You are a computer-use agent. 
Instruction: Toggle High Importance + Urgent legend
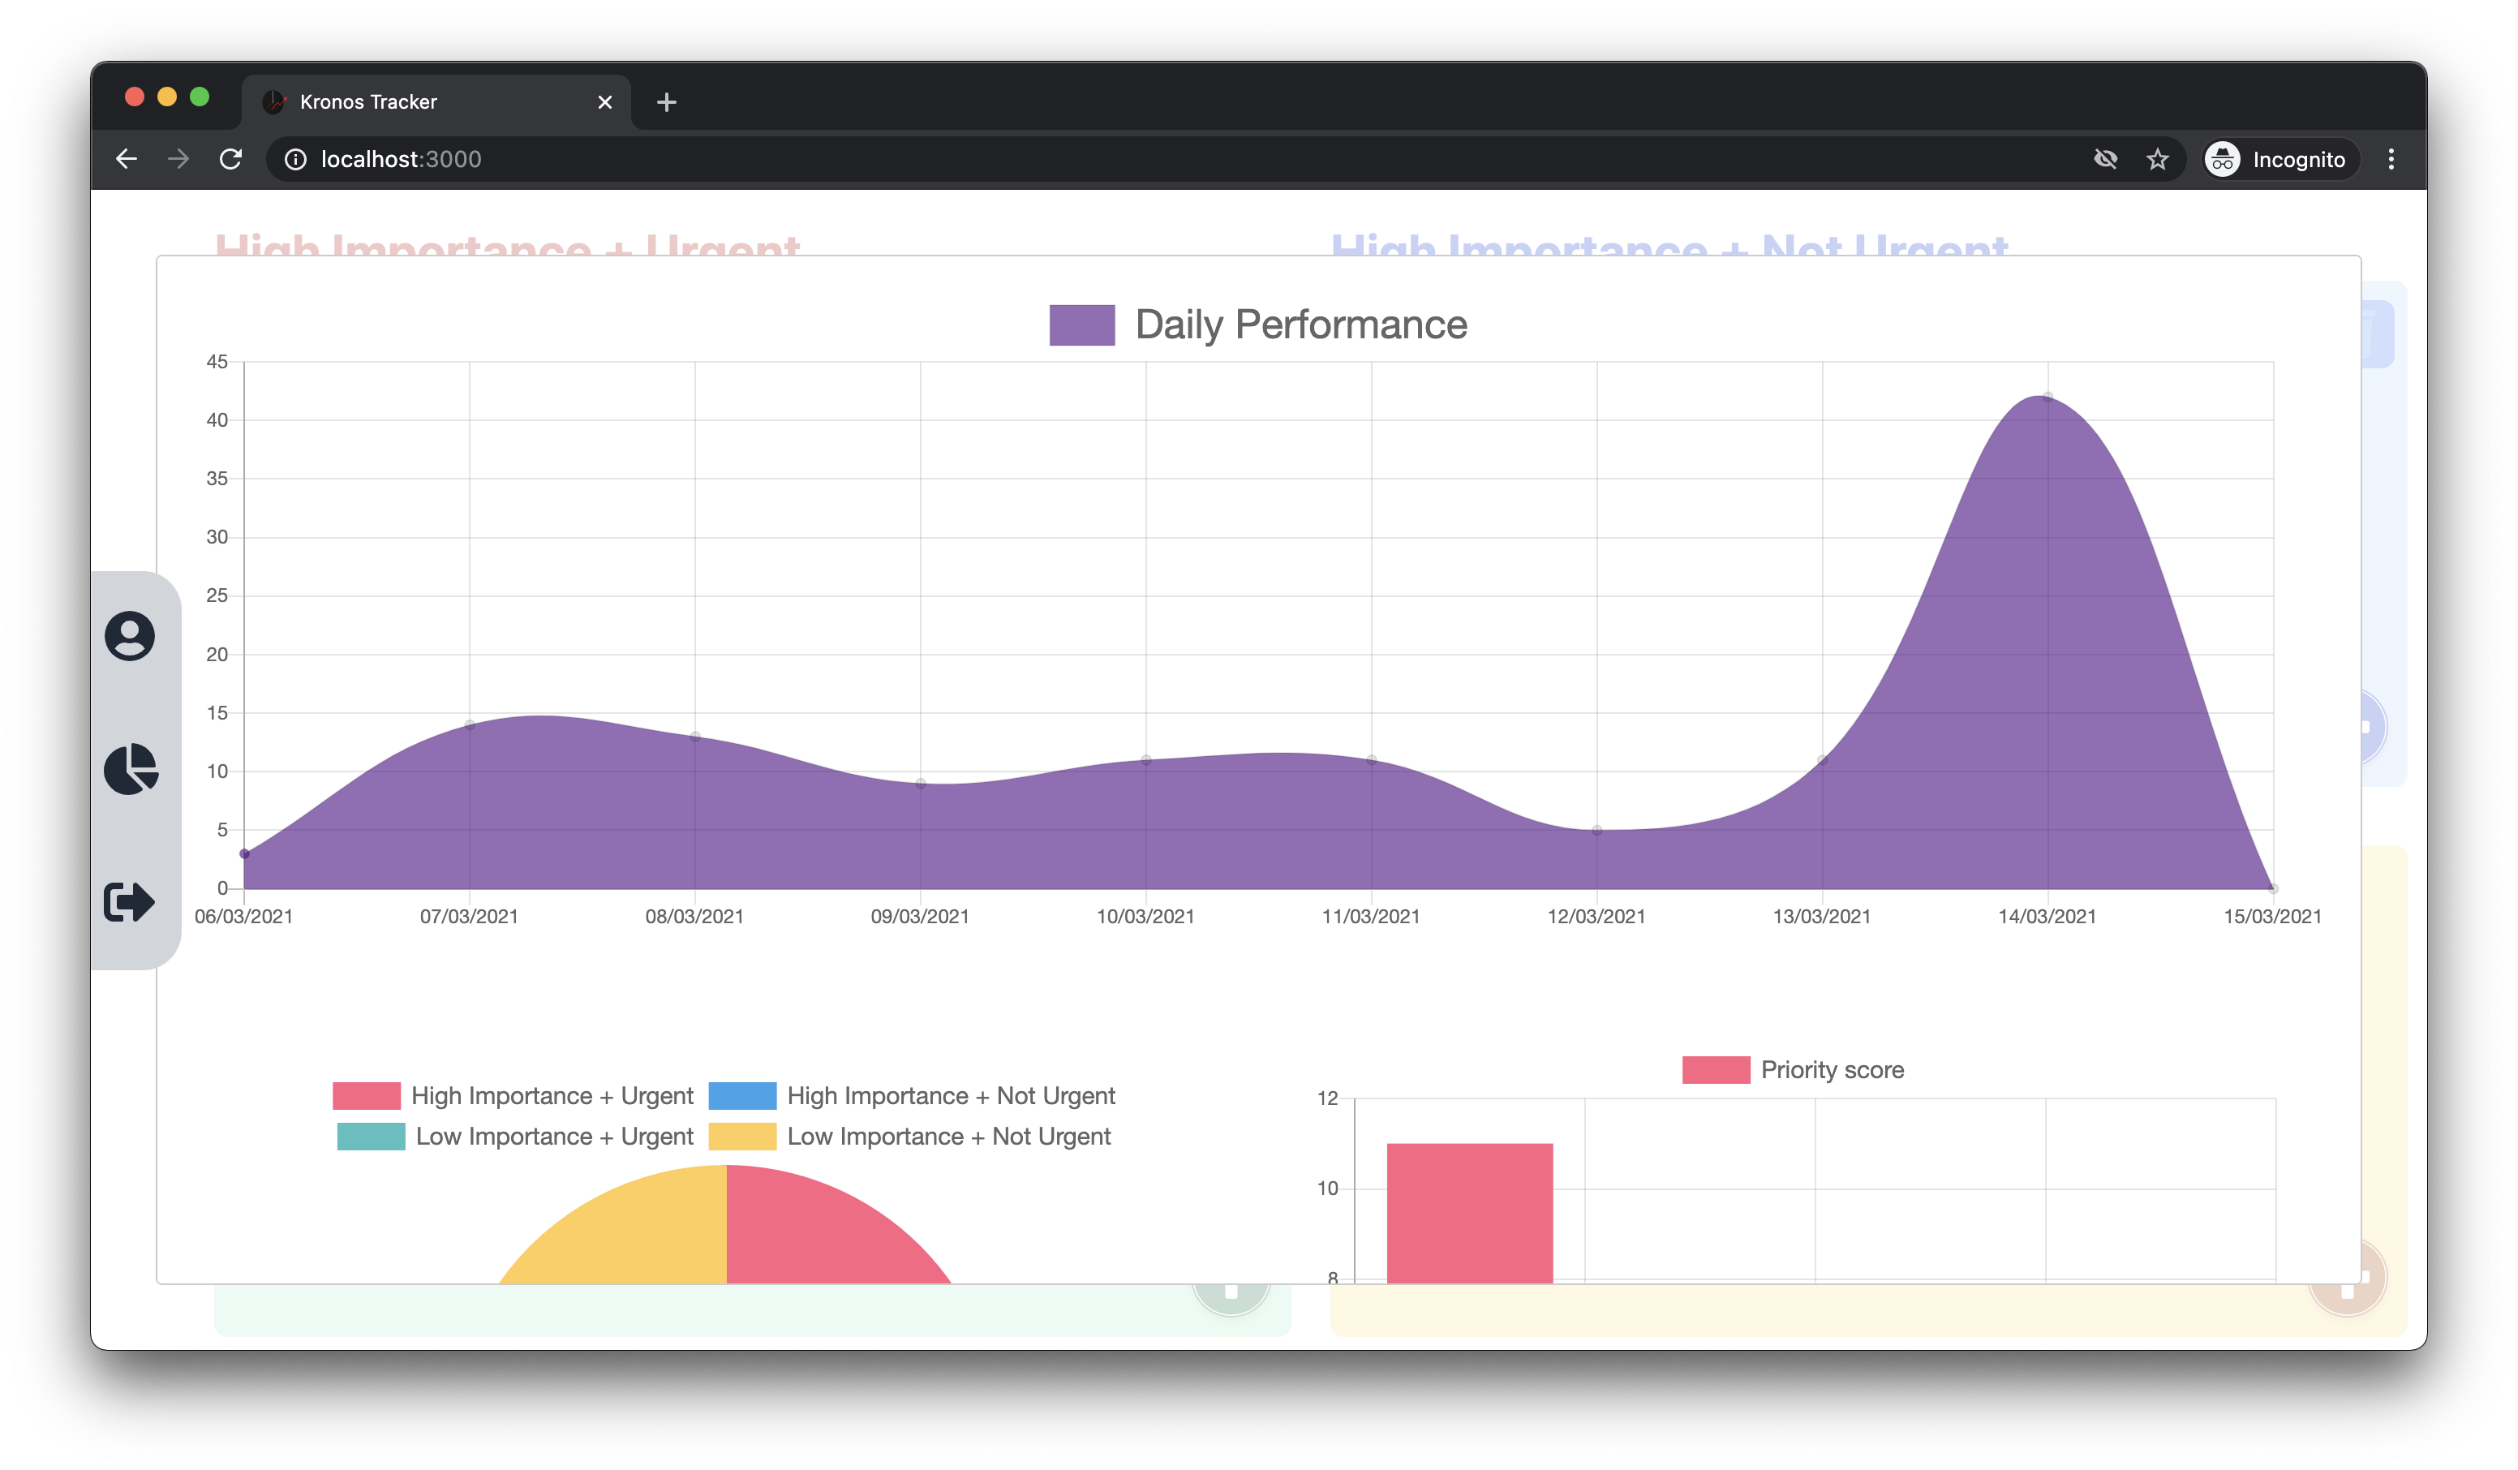point(513,1095)
